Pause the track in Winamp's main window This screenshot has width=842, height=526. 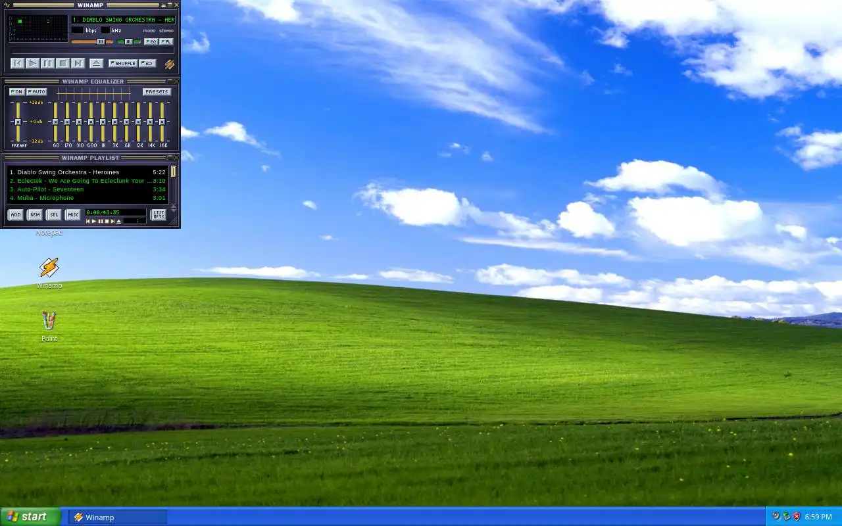[x=48, y=63]
